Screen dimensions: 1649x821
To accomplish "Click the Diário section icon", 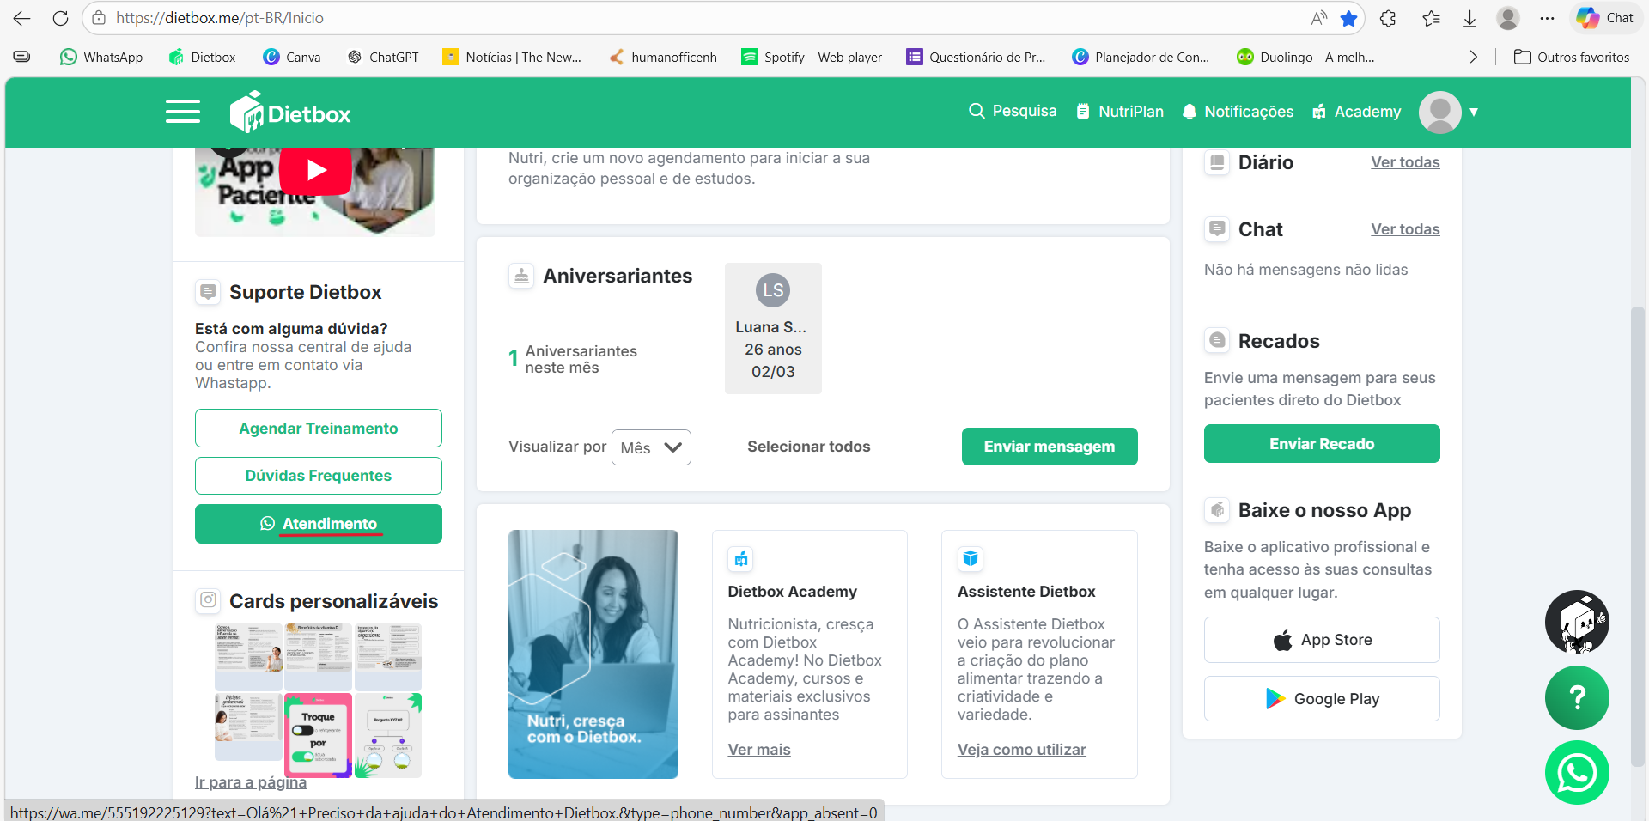I will 1217,162.
